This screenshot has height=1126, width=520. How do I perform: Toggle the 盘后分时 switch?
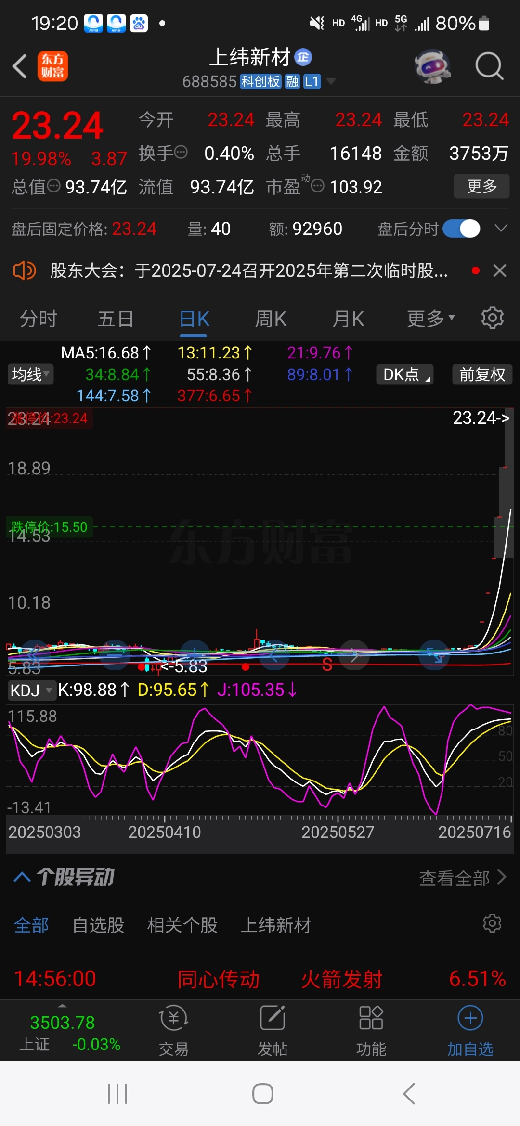(x=461, y=229)
